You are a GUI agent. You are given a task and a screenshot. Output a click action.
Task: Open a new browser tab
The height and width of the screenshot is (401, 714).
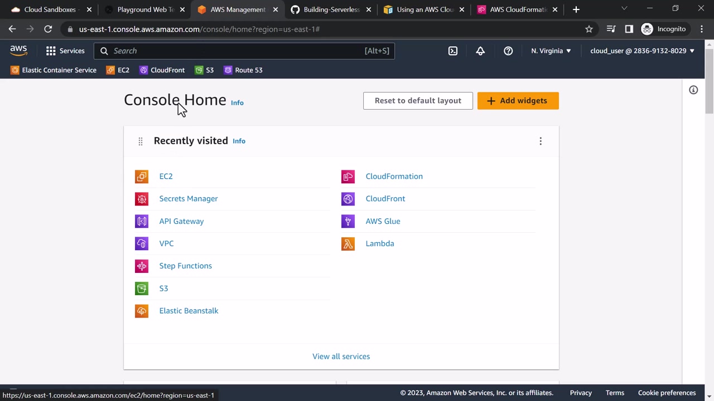coord(576,9)
